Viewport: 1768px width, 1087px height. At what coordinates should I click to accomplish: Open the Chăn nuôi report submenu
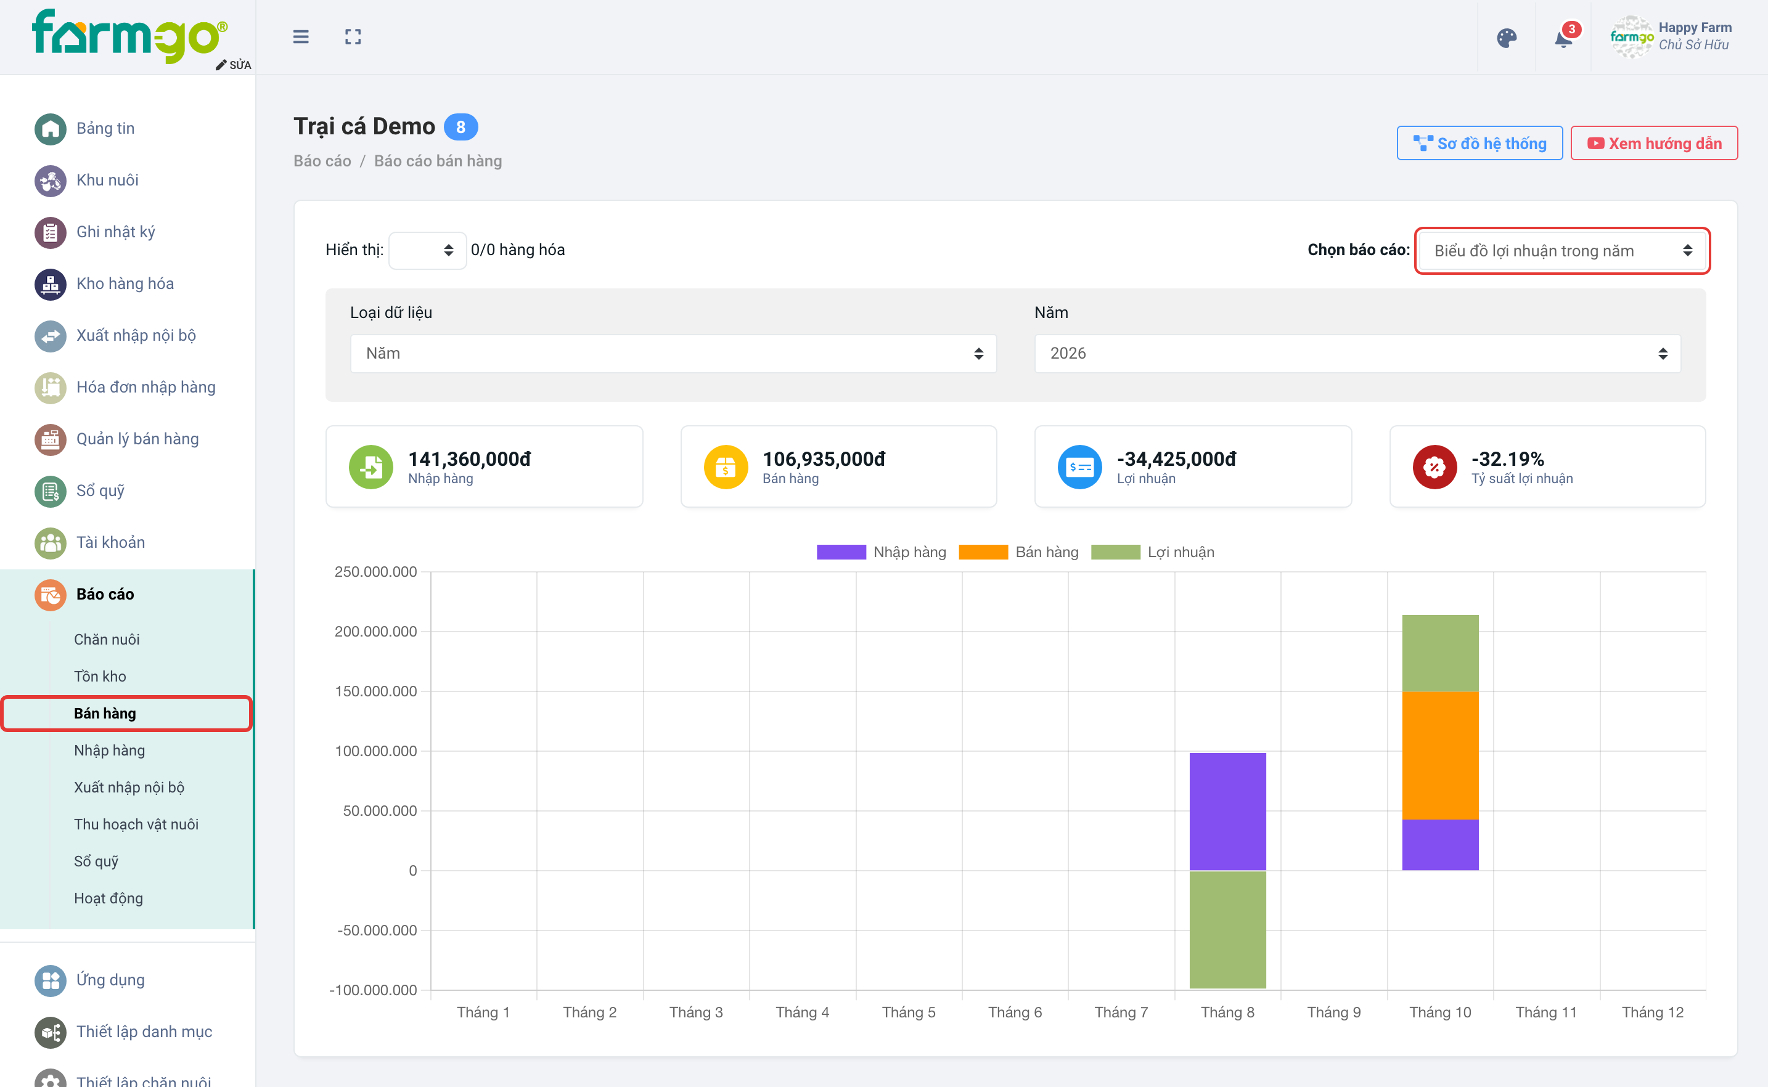[107, 639]
